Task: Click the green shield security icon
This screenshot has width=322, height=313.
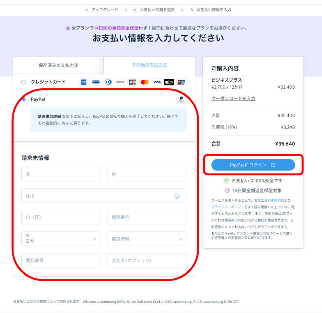Action: point(226,181)
